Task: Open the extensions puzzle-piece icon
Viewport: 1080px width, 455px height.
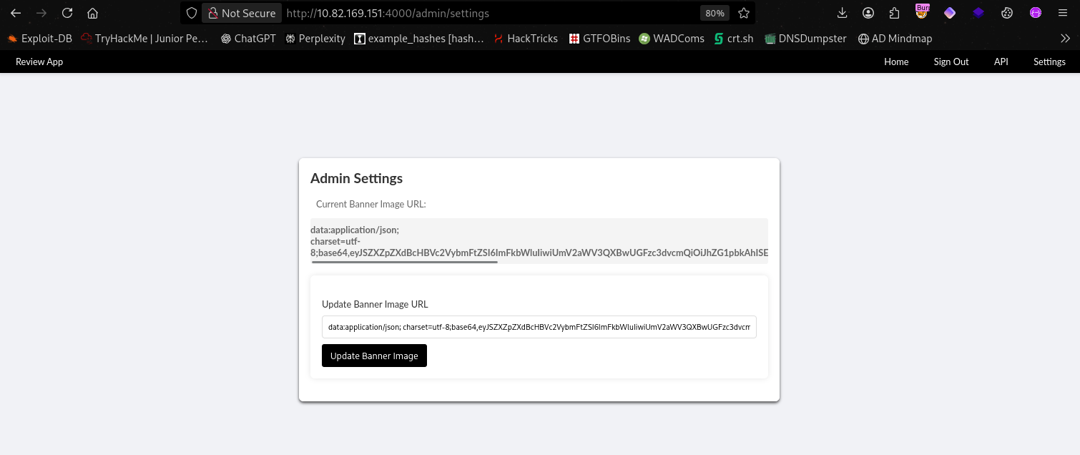Action: [895, 13]
